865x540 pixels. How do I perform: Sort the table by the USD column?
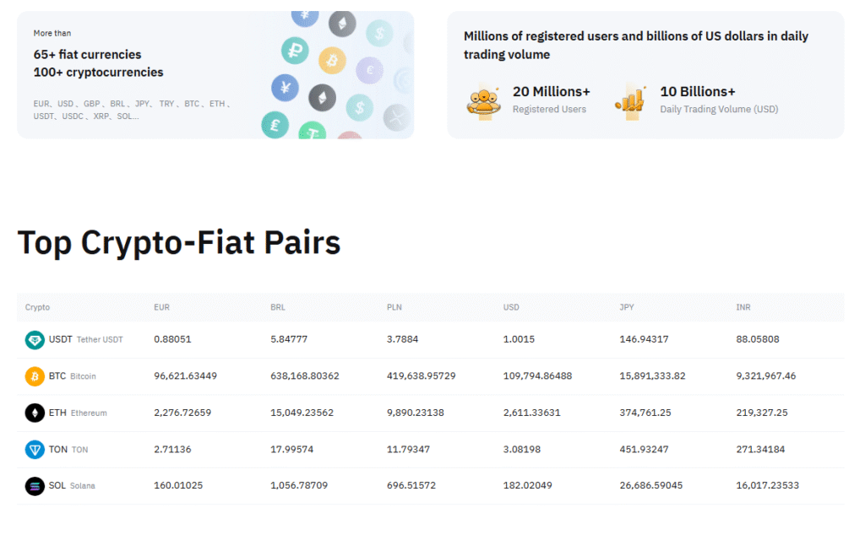(x=510, y=307)
